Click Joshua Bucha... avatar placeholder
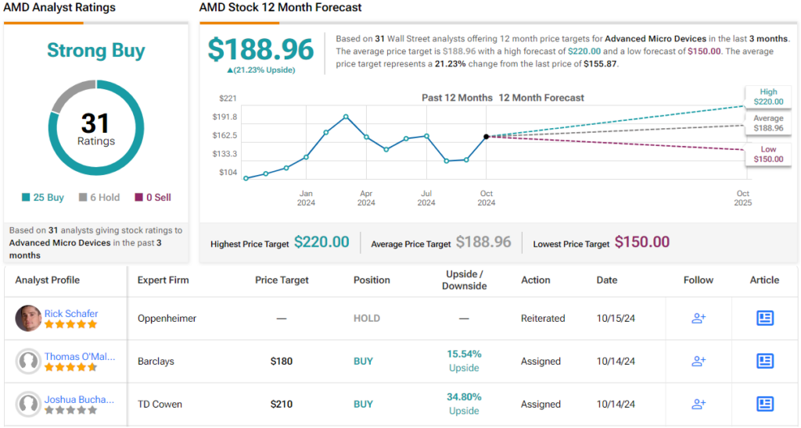The width and height of the screenshot is (801, 428). [28, 404]
